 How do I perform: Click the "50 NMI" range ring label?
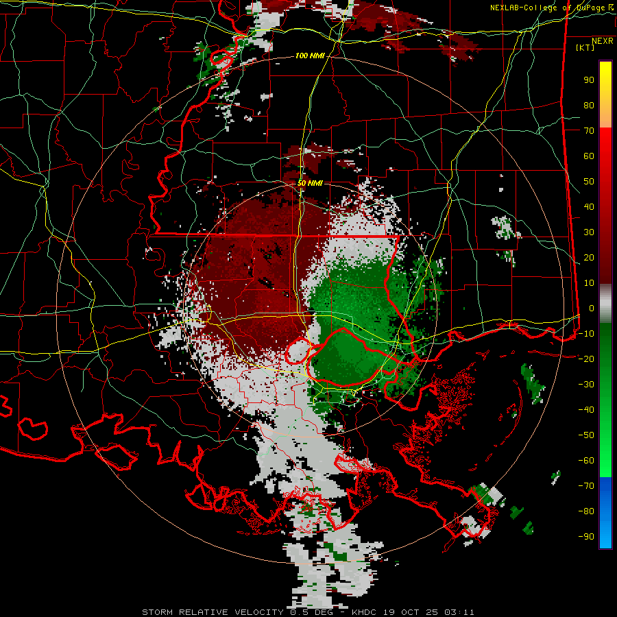click(310, 183)
